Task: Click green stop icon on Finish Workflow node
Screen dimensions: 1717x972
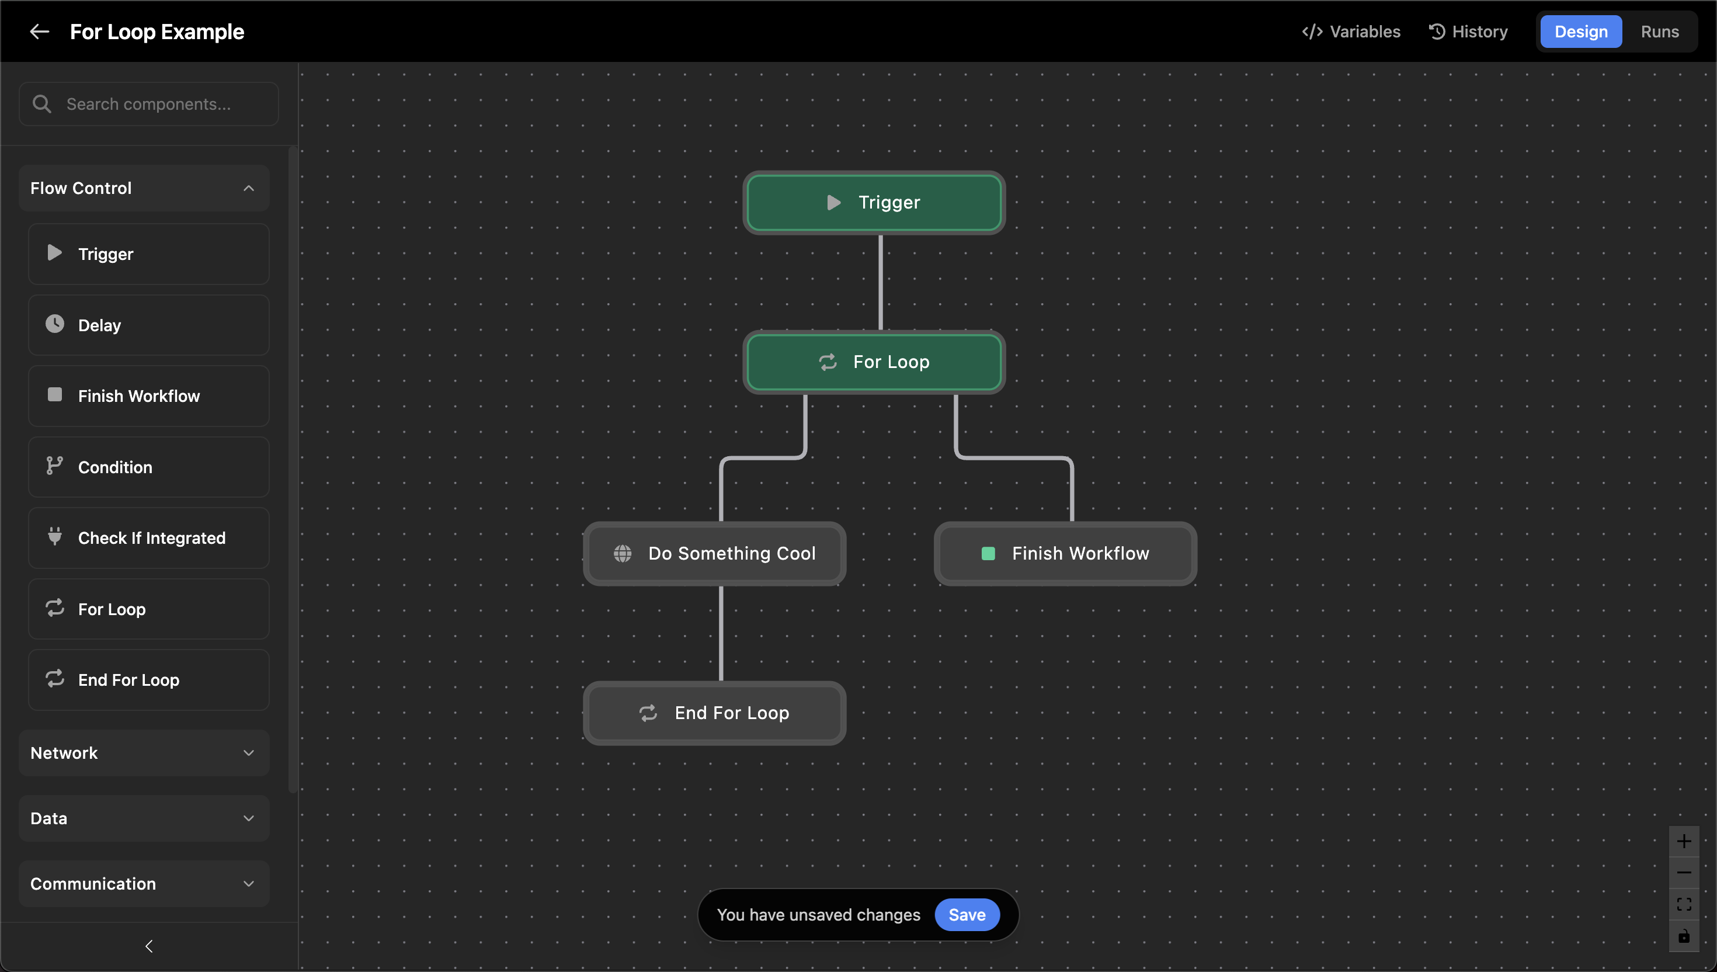Action: pyautogui.click(x=988, y=553)
